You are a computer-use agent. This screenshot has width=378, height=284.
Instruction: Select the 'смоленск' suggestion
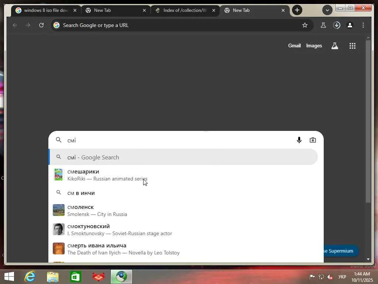click(183, 210)
